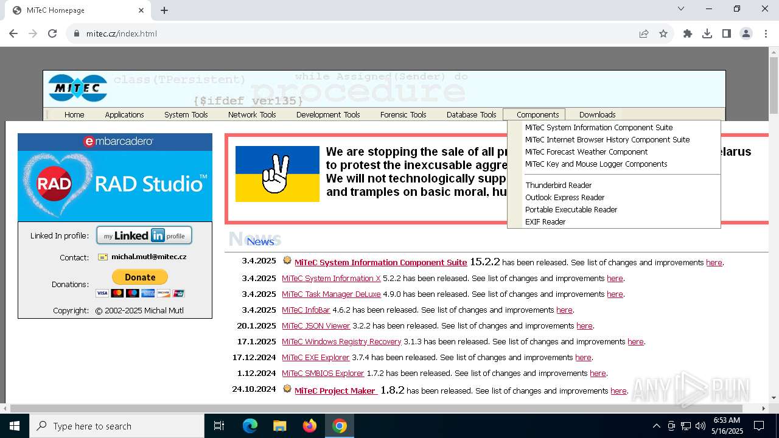Open MiTeC JSON Viewer link
This screenshot has width=779, height=438.
pyautogui.click(x=316, y=326)
